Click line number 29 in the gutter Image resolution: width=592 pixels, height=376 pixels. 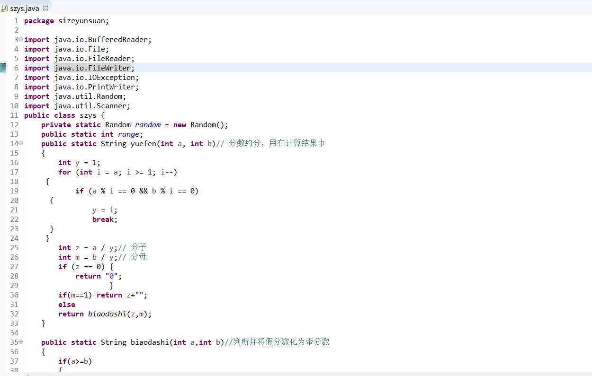(x=14, y=286)
